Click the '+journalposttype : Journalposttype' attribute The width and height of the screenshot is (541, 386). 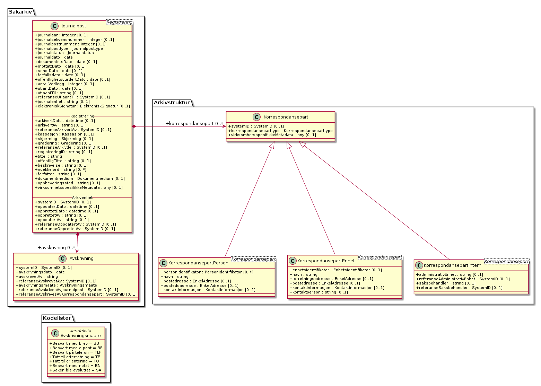pos(69,49)
